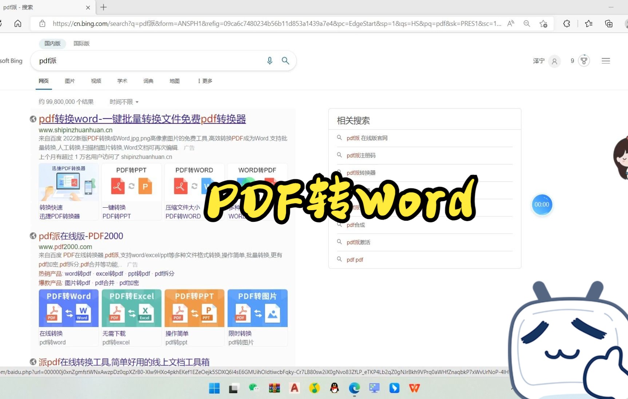Click related search pdf派激活
The image size is (628, 399).
358,242
